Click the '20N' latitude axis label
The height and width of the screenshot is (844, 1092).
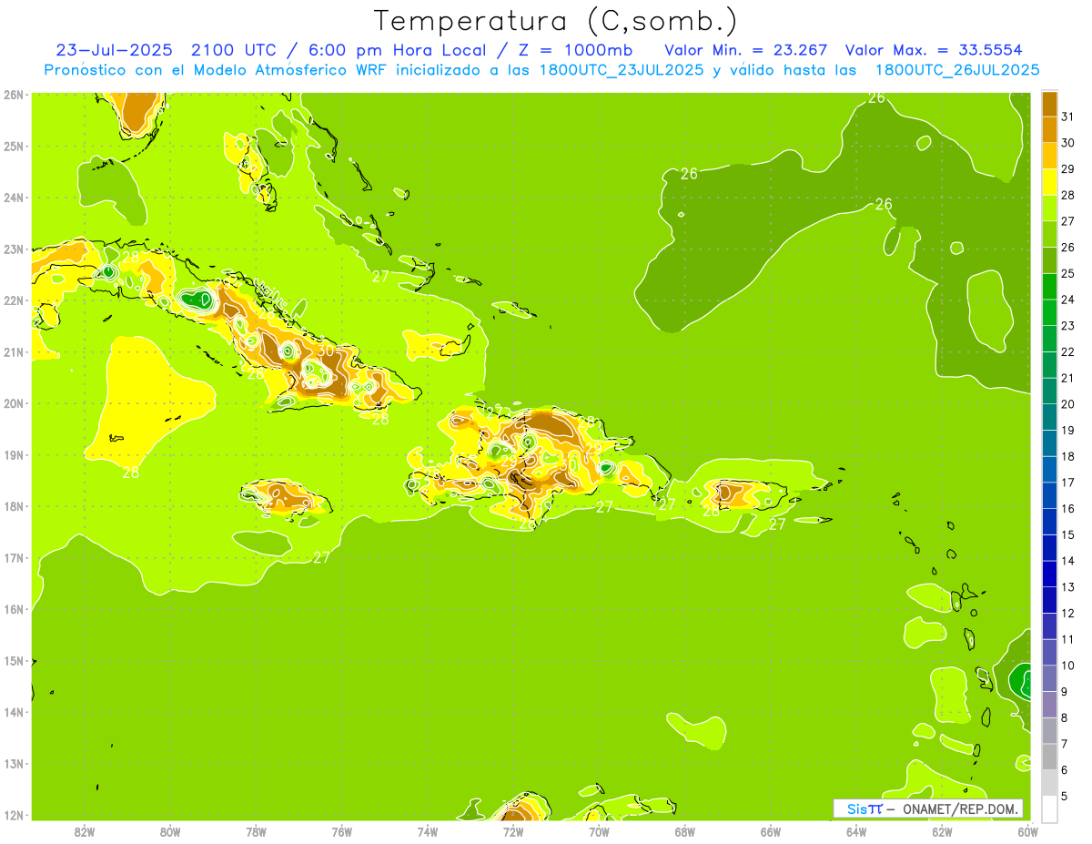(x=14, y=403)
